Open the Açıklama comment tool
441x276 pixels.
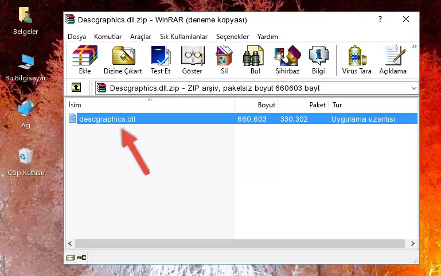click(393, 60)
